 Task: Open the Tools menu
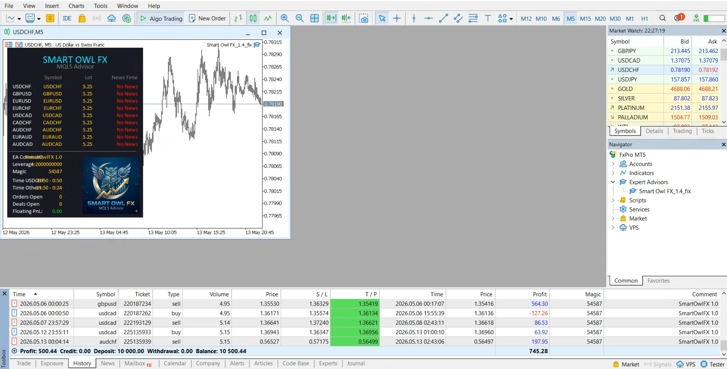pos(101,6)
